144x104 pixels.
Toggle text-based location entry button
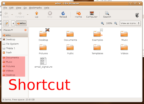click(6, 23)
